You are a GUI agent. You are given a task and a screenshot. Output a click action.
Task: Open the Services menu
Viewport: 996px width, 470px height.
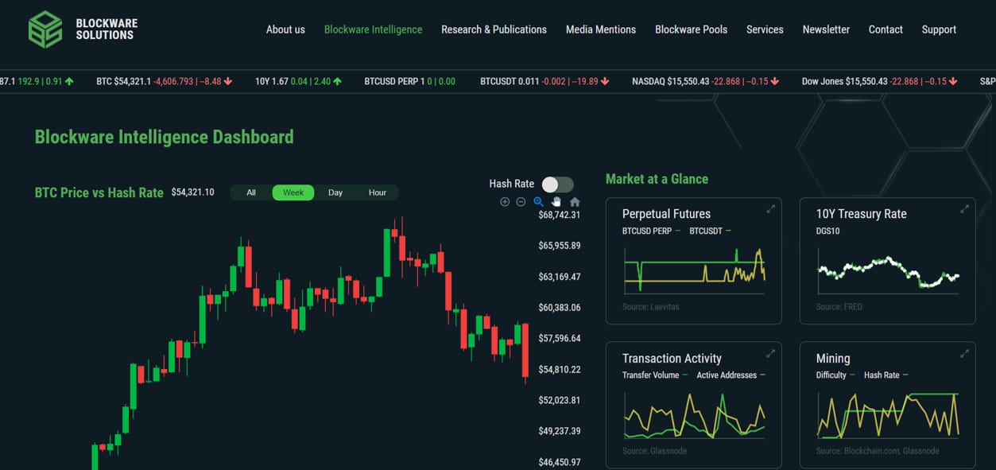[765, 29]
